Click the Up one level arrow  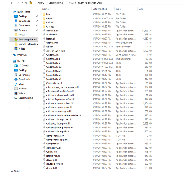(x=26, y=3)
